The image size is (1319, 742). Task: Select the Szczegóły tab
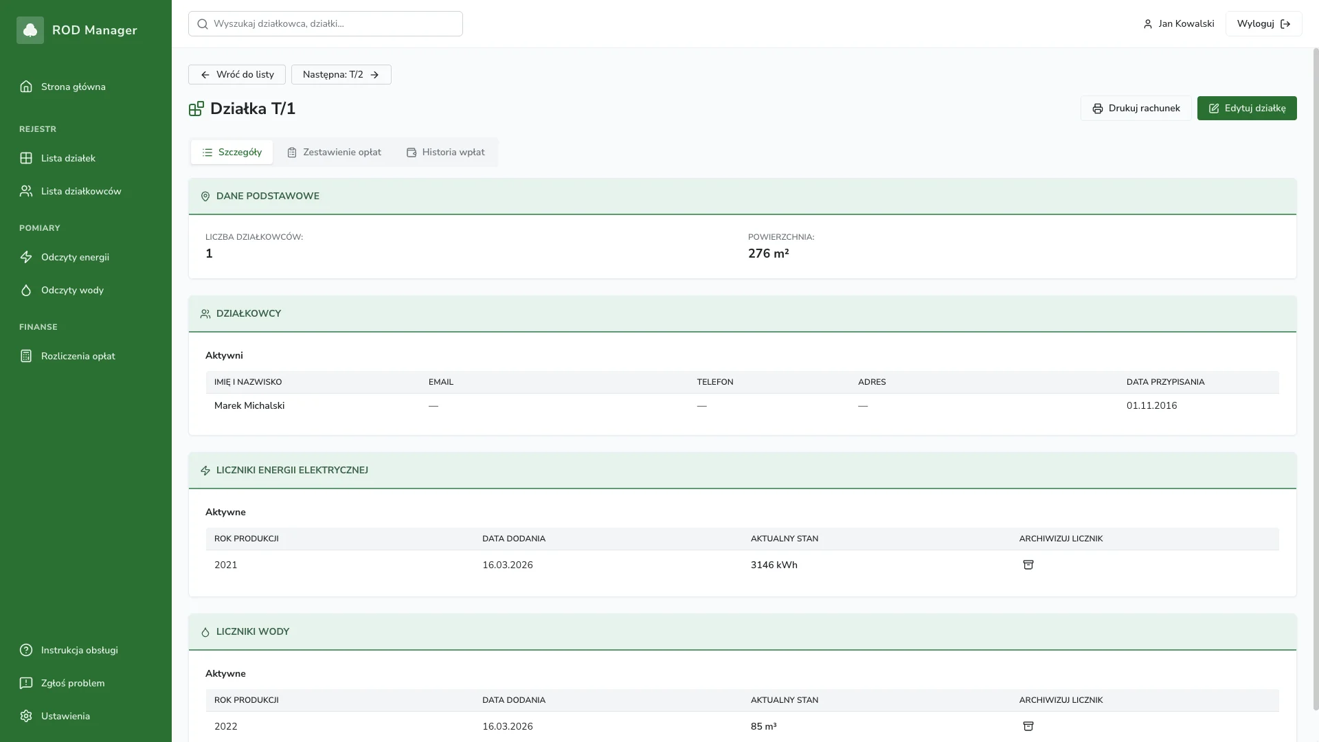[x=232, y=153]
